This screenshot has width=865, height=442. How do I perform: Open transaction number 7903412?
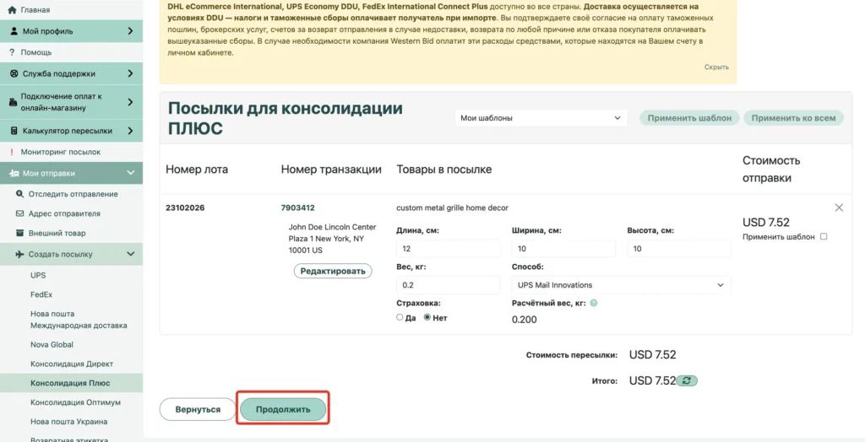pos(298,208)
